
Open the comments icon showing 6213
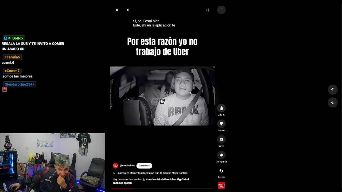click(221, 139)
